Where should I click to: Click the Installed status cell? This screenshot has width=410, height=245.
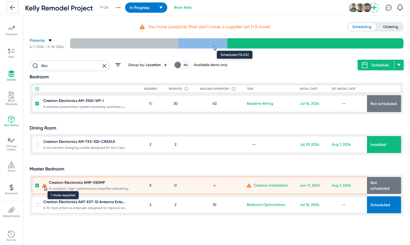(384, 144)
